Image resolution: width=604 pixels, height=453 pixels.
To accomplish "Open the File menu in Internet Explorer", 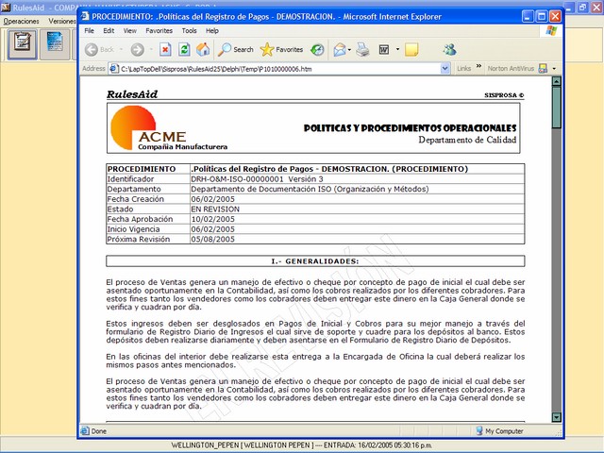I will click(x=89, y=31).
